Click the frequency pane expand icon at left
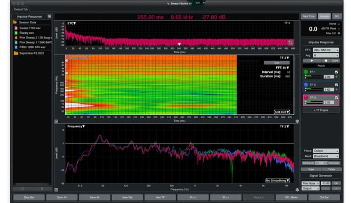Viewport: 351px width, 203px height. click(56, 190)
